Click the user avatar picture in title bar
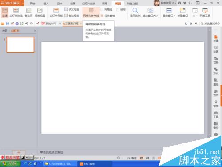Viewport: 222px width, 167px height. [x=157, y=3]
